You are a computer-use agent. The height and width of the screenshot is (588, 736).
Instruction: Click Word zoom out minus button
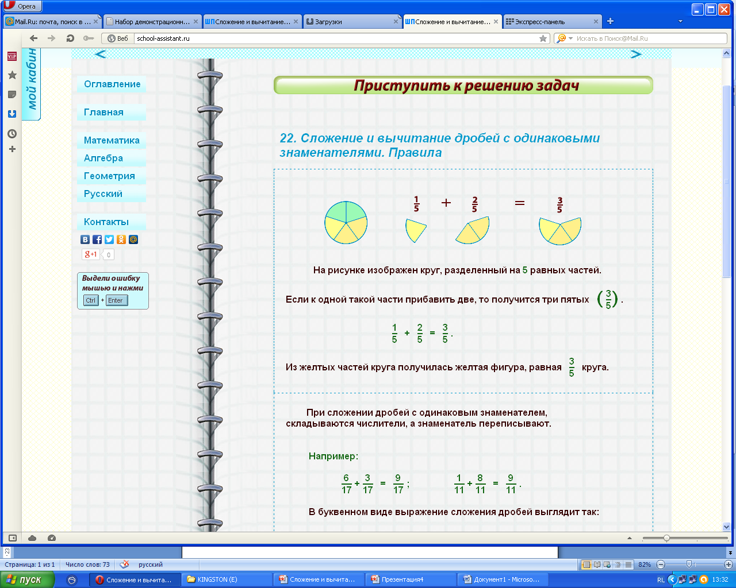[x=661, y=564]
